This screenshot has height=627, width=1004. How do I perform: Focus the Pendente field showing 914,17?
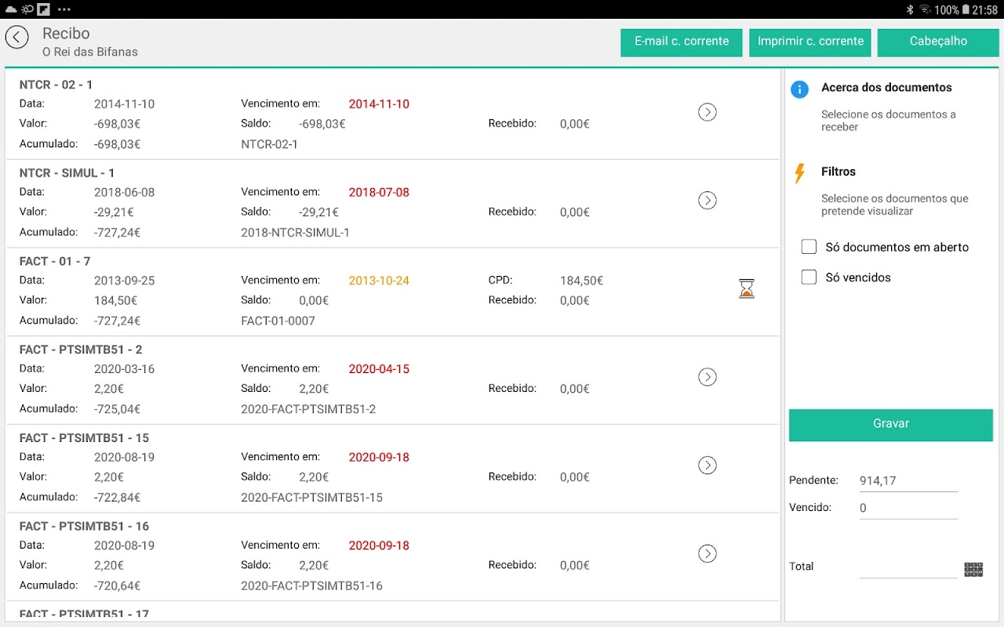pyautogui.click(x=908, y=481)
